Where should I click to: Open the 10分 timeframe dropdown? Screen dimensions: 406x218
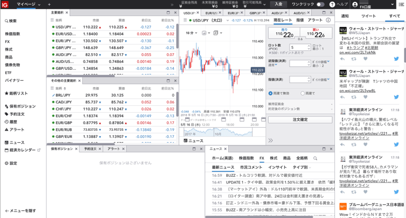click(x=191, y=33)
